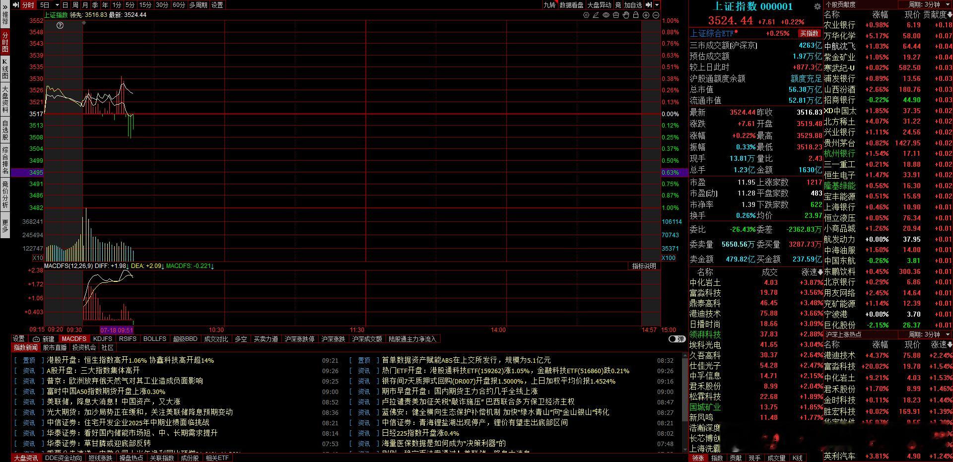Open 更多 in left sidebar
Screen dimensions: 953x462
tap(5, 226)
